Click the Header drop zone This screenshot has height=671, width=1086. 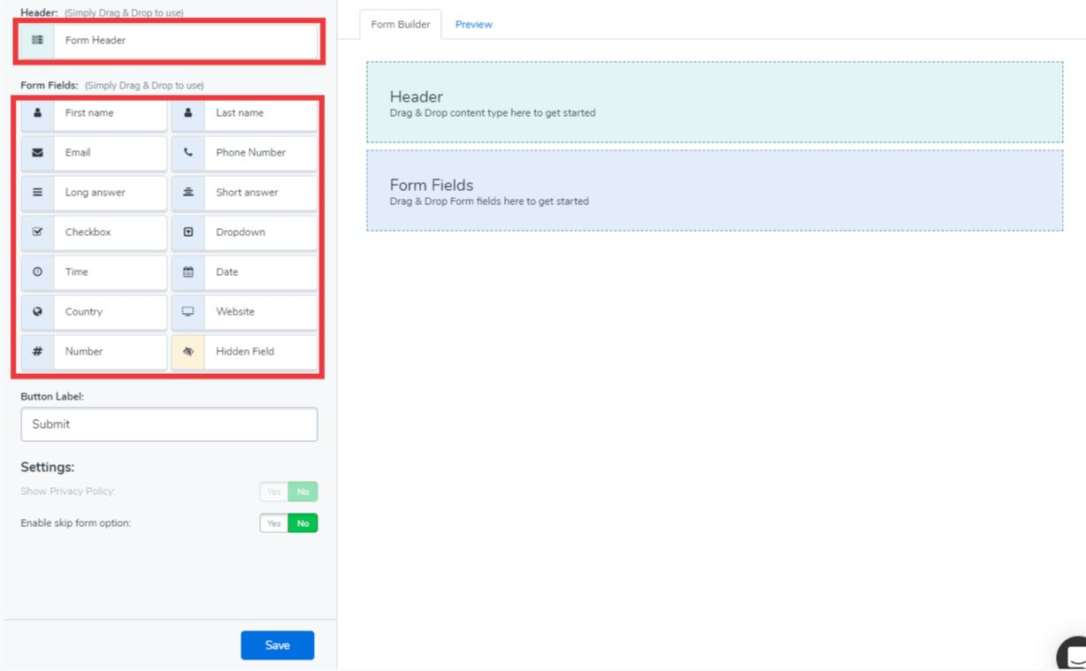tap(715, 103)
